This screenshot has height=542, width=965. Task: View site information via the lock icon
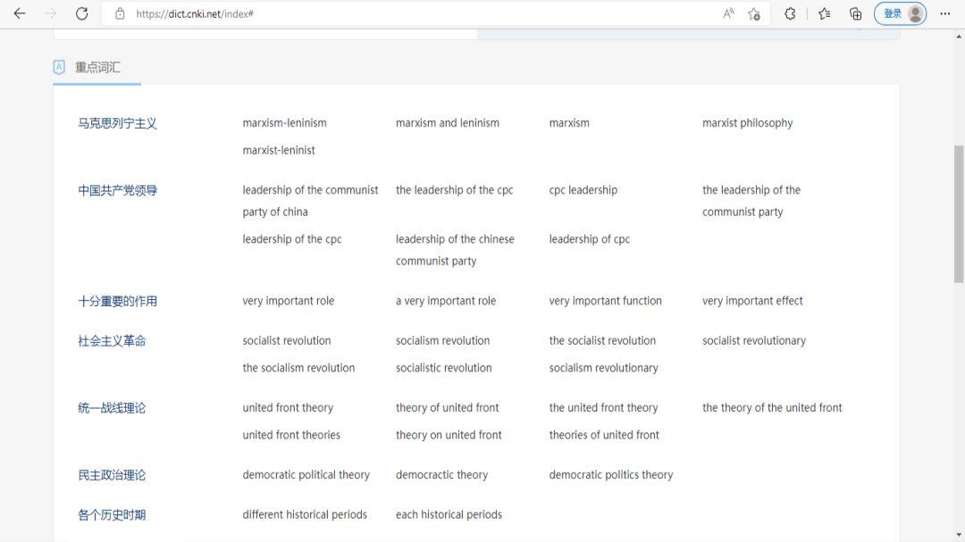tap(120, 13)
